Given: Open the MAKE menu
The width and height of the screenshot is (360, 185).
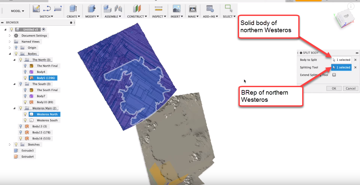Looking at the screenshot, I should (193, 17).
